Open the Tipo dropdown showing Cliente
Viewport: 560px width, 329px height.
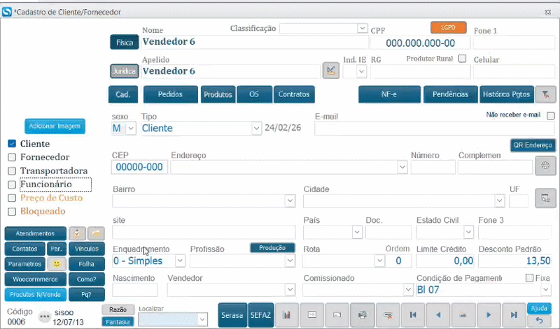click(255, 129)
